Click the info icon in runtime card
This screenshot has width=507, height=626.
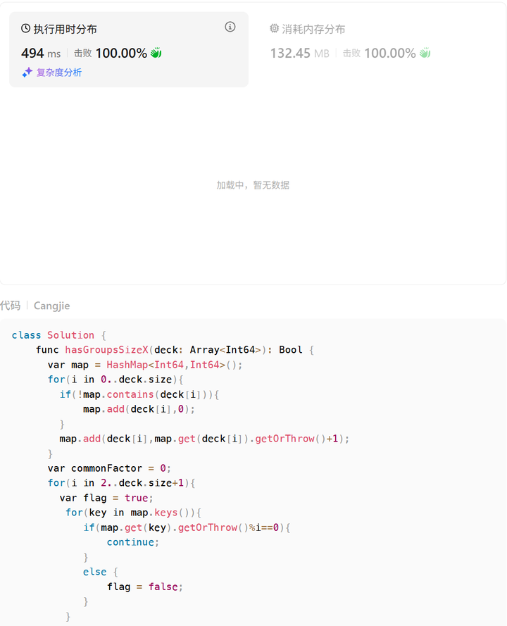[230, 27]
